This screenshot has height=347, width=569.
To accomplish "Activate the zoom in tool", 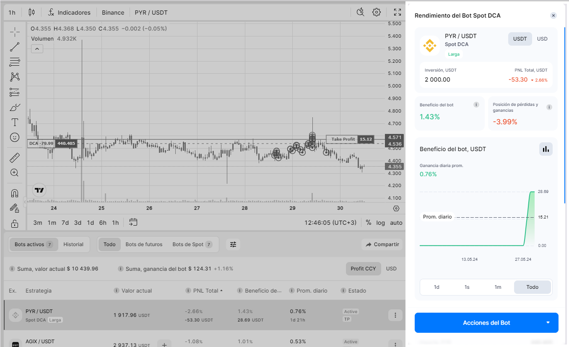I will 15,172.
